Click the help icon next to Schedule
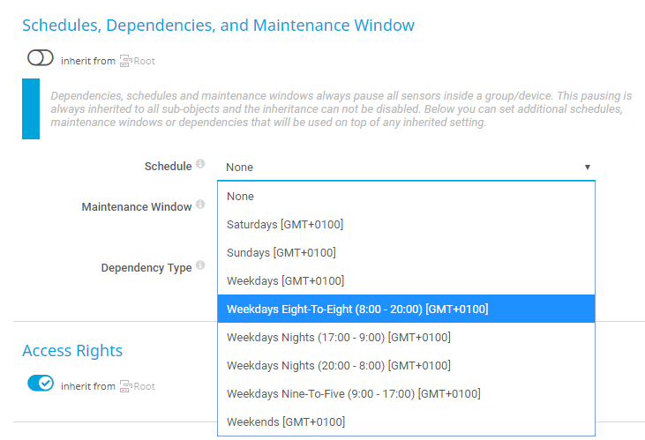The height and width of the screenshot is (440, 645). tap(200, 164)
